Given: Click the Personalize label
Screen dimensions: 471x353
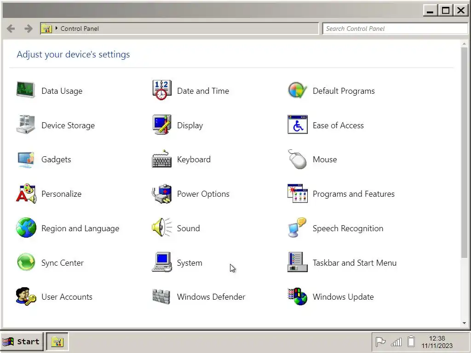Looking at the screenshot, I should click(x=62, y=194).
